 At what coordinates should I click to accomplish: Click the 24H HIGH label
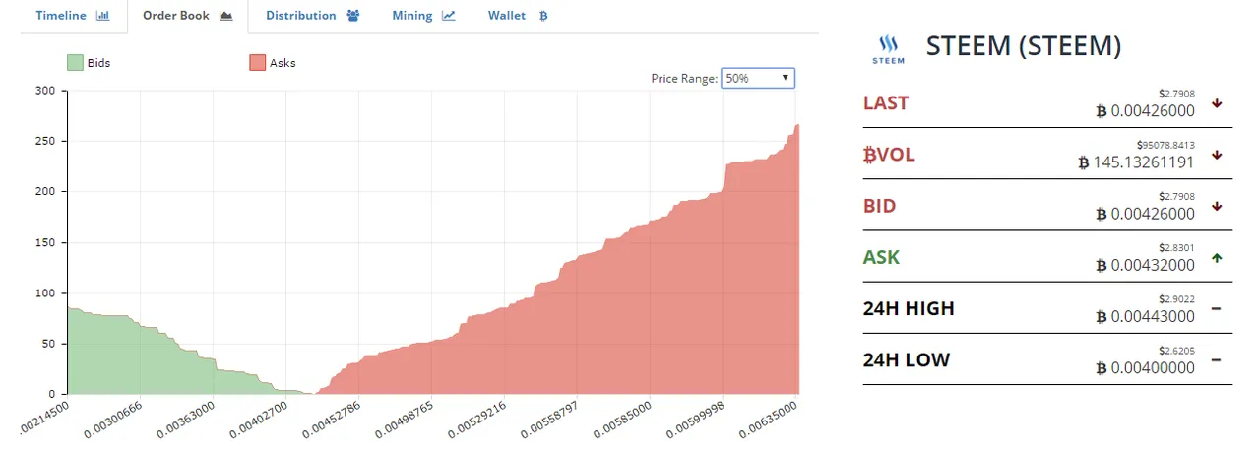(909, 308)
